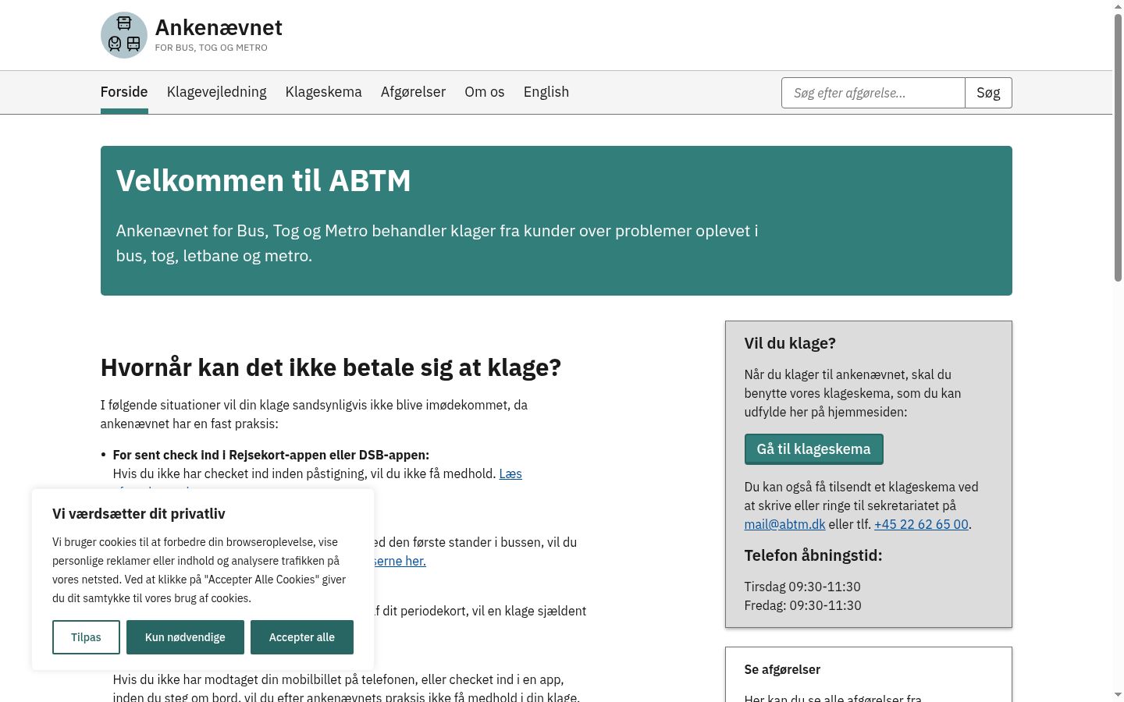Click the Fredag: 09:30-11:30 opening hours text
Viewport: 1124px width, 702px height.
[x=803, y=605]
